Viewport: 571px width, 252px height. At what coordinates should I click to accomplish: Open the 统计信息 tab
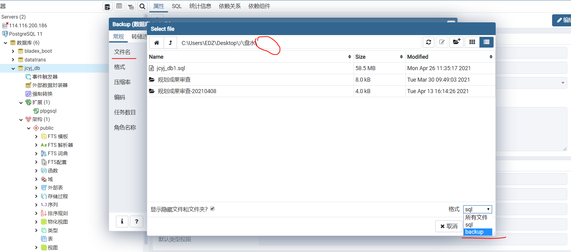[x=200, y=6]
